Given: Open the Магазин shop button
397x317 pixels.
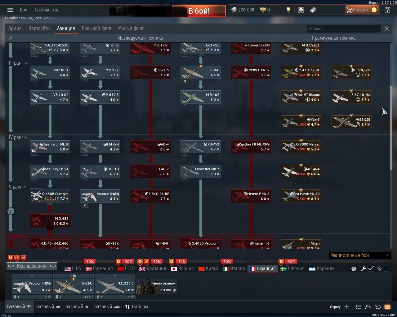Looking at the screenshot, I should [x=362, y=10].
